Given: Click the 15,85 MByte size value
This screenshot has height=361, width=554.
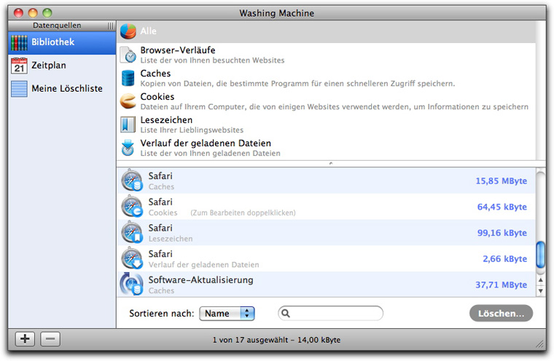Looking at the screenshot, I should [x=501, y=181].
